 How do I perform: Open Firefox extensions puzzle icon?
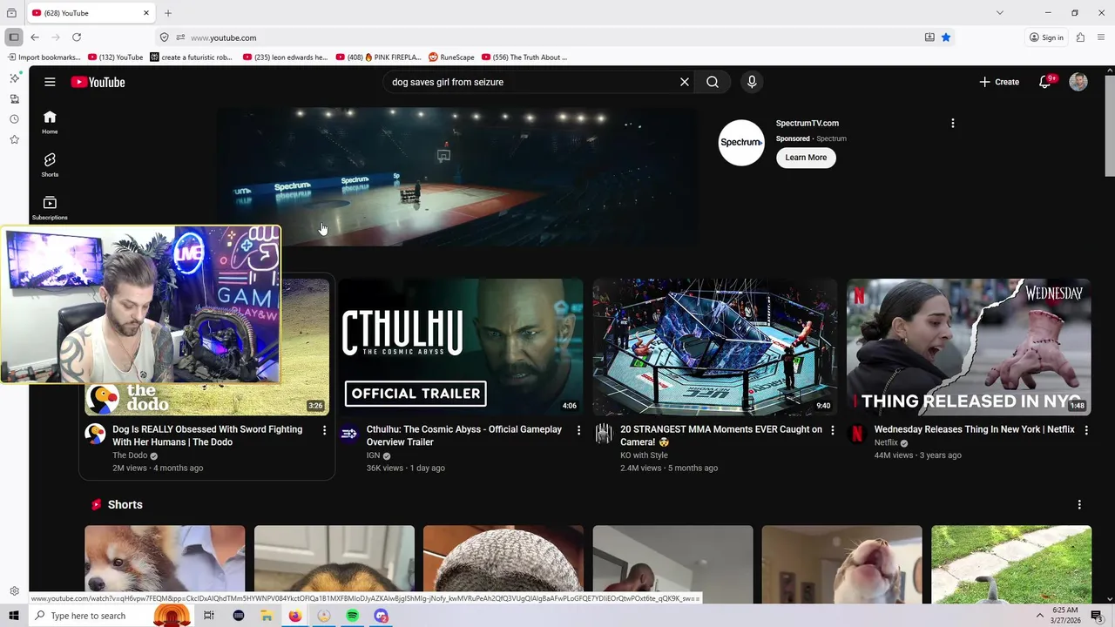pos(1080,37)
